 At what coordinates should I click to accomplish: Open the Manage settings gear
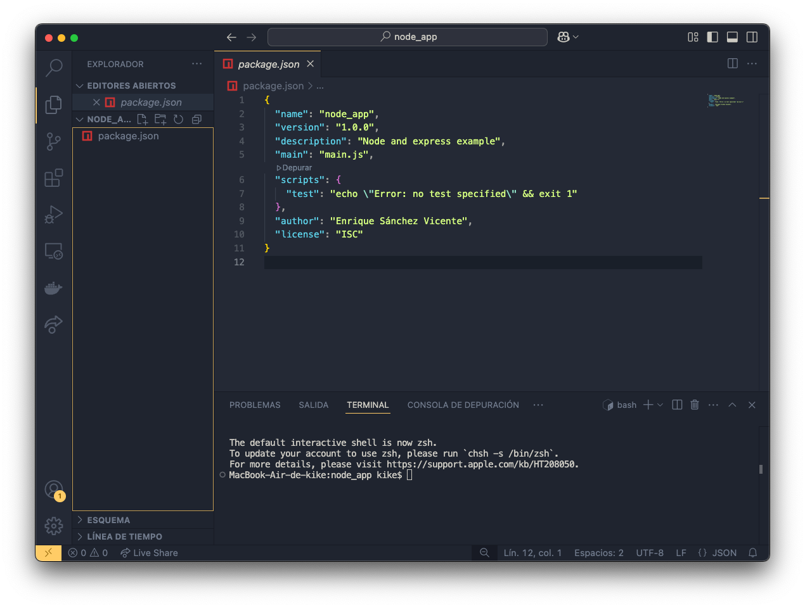[x=54, y=526]
